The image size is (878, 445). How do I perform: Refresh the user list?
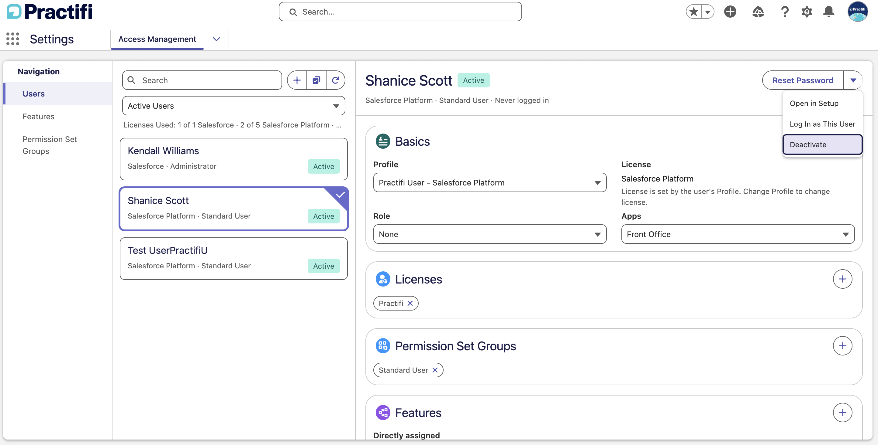point(335,80)
